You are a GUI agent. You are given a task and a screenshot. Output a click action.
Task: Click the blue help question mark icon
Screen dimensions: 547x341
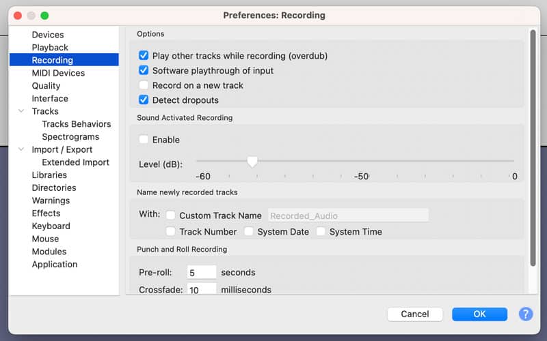[525, 314]
